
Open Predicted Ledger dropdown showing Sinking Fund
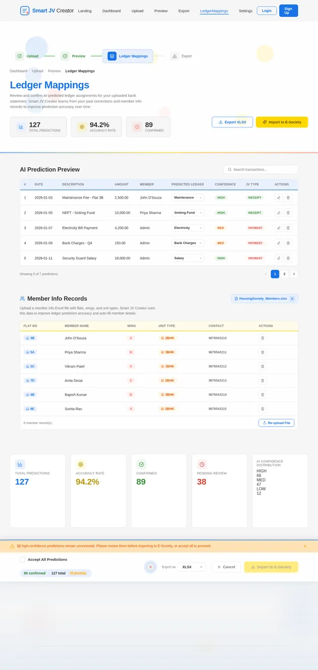pyautogui.click(x=188, y=213)
